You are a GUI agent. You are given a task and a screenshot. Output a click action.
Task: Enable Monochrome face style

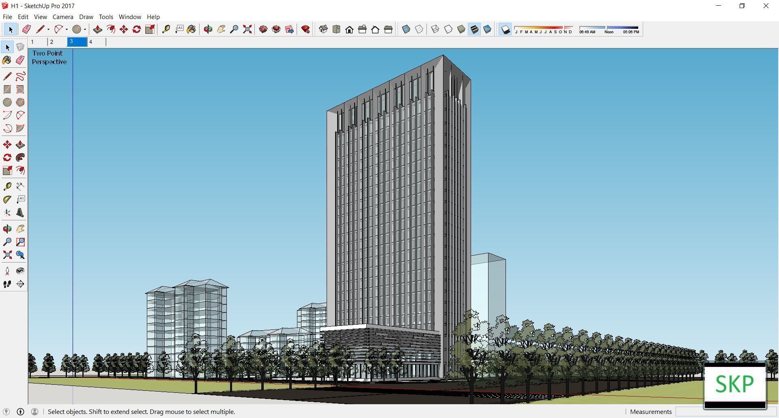[487, 29]
